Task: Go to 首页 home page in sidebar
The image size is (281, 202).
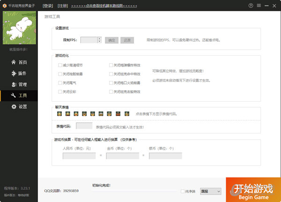Action: (19, 62)
